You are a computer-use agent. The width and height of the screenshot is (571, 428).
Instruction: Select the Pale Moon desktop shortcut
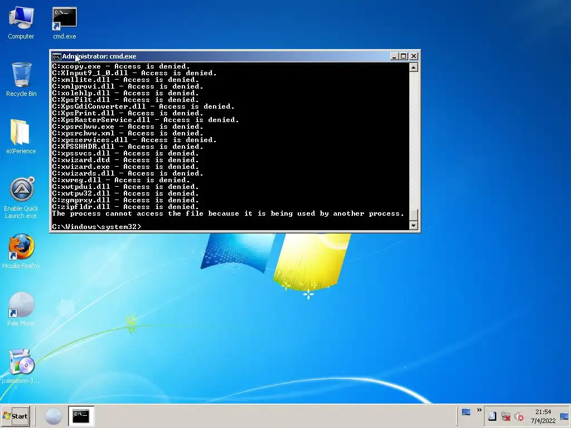[x=21, y=309]
